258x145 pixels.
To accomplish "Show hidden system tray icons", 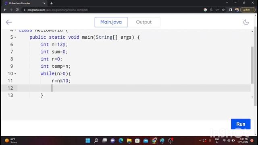I will coord(200,141).
